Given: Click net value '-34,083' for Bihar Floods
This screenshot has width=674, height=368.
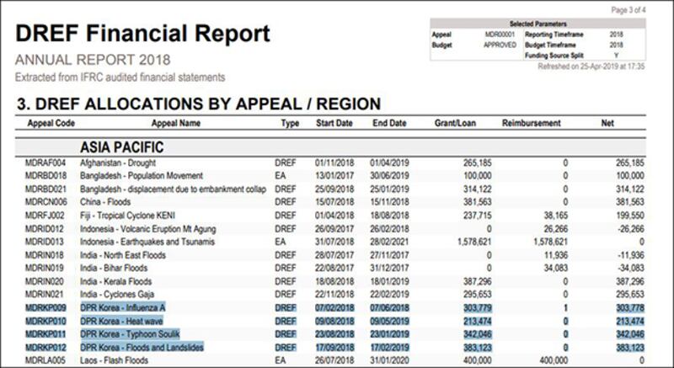Looking at the screenshot, I should click(x=630, y=268).
